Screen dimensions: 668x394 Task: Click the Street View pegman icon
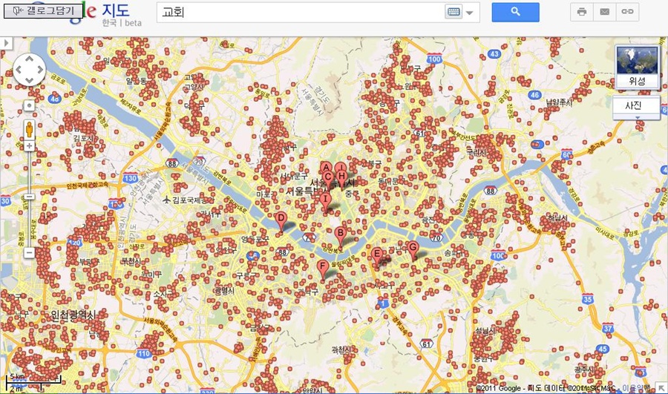point(29,129)
